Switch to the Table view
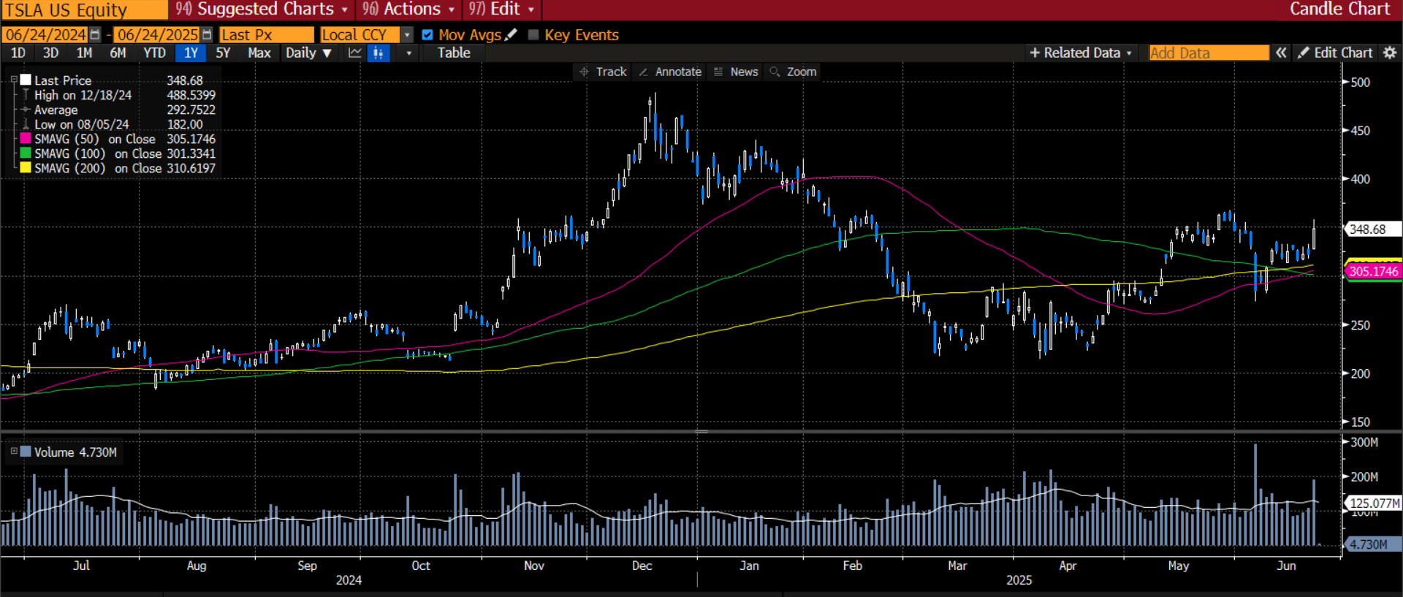 (x=454, y=53)
